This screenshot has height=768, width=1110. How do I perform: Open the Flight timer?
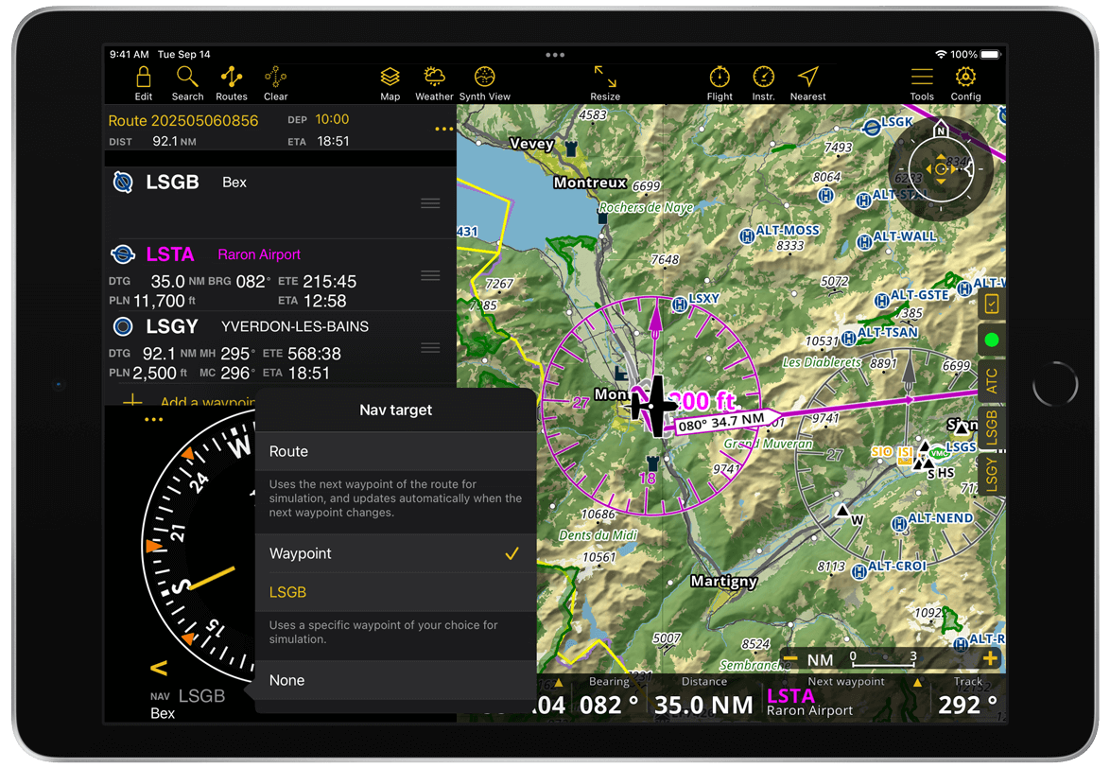[720, 77]
